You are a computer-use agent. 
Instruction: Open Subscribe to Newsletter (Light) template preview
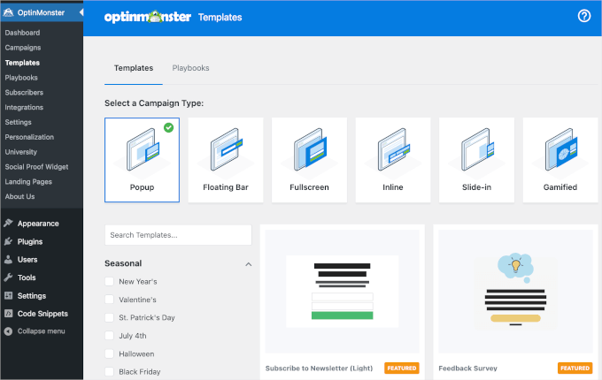(x=342, y=292)
